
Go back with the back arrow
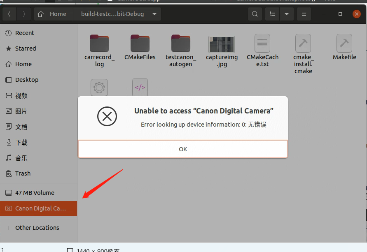tap(9, 14)
